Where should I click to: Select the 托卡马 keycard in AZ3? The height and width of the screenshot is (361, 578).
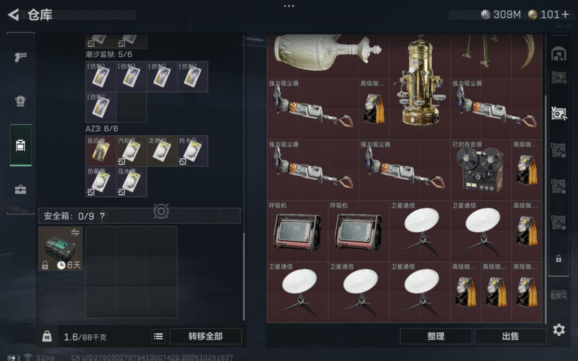(x=193, y=151)
